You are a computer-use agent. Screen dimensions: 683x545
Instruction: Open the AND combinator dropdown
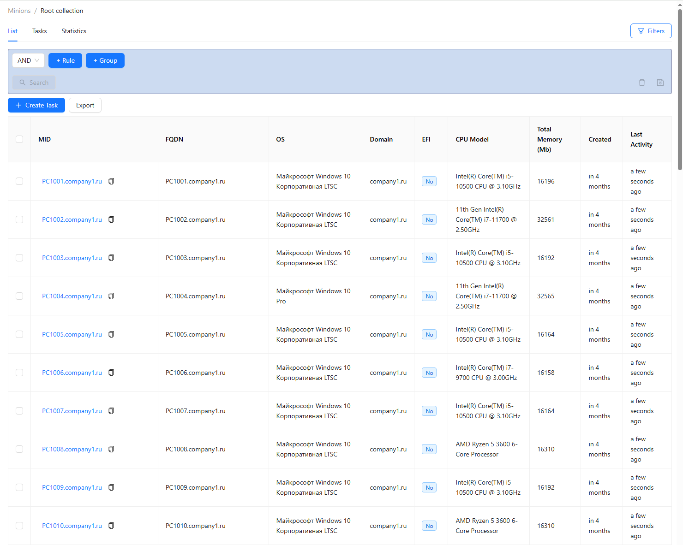point(28,60)
